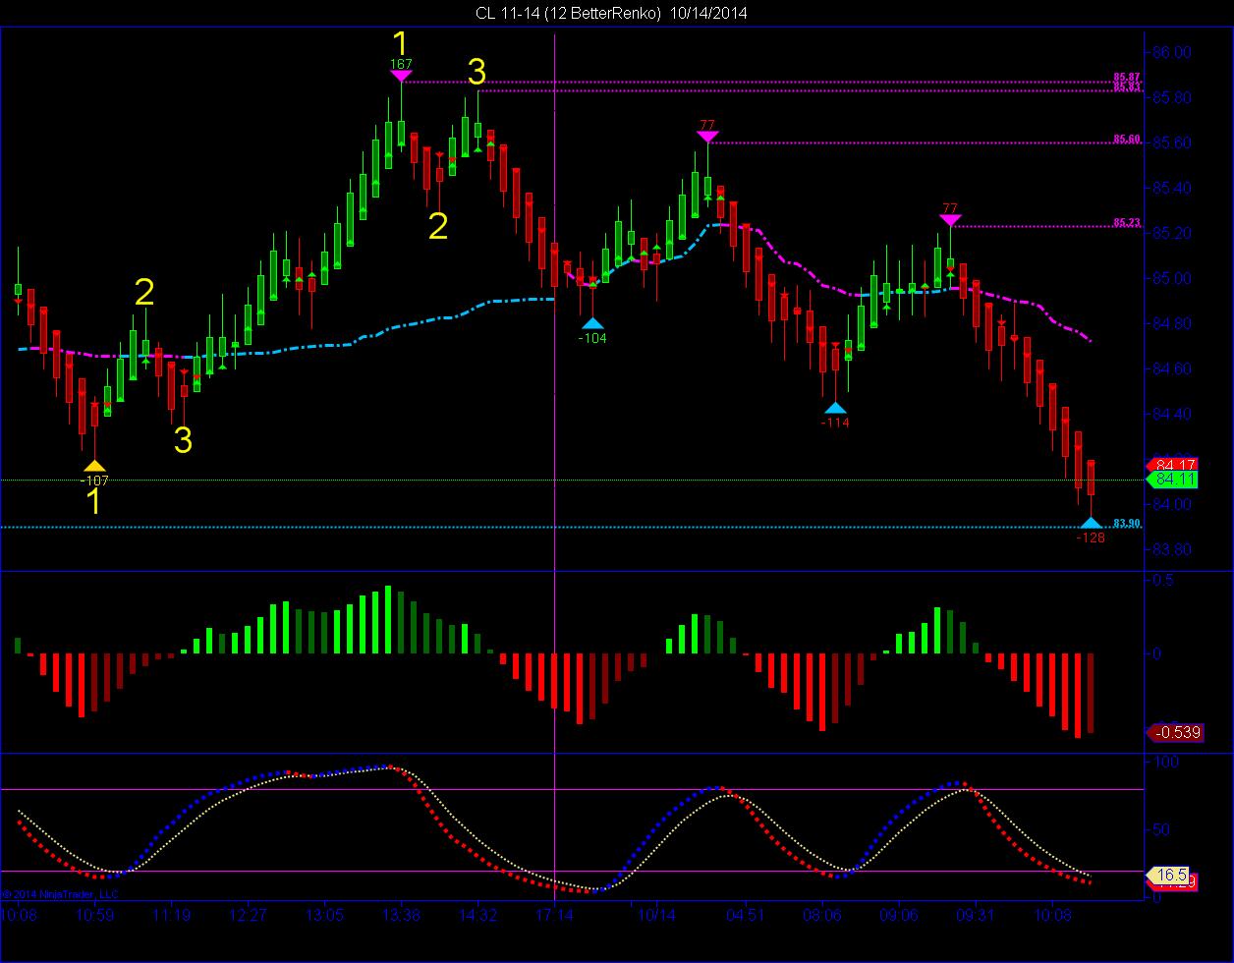This screenshot has width=1234, height=963.
Task: Click the 04:51 time axis label
Action: [x=746, y=915]
